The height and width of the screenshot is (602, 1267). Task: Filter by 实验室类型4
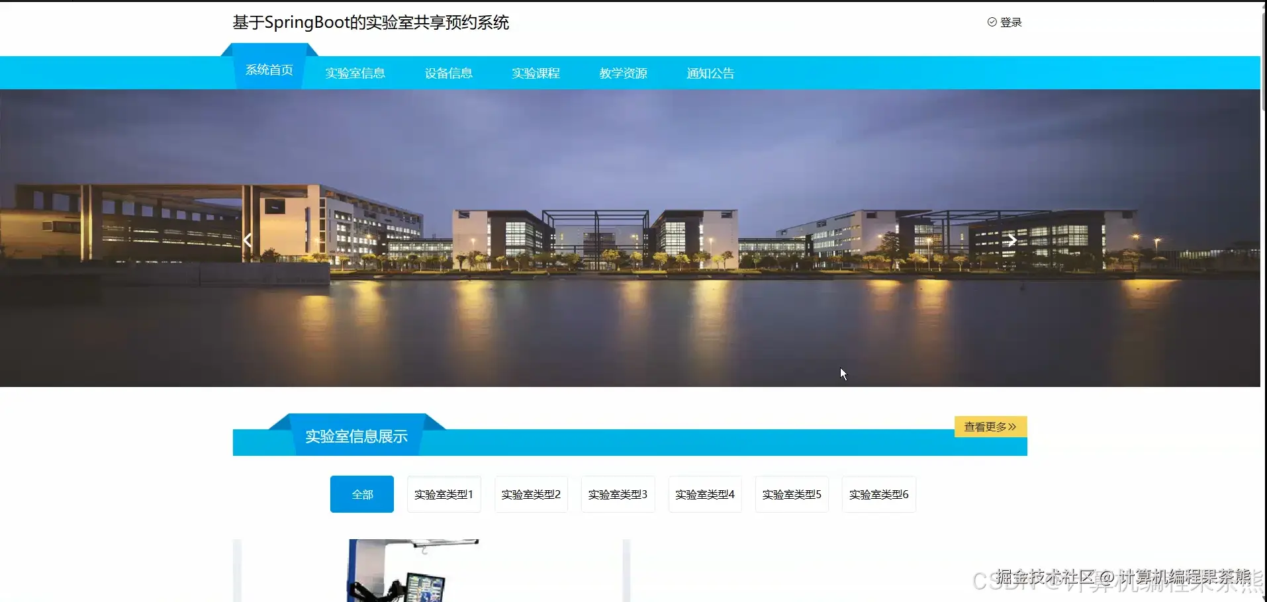(x=705, y=494)
